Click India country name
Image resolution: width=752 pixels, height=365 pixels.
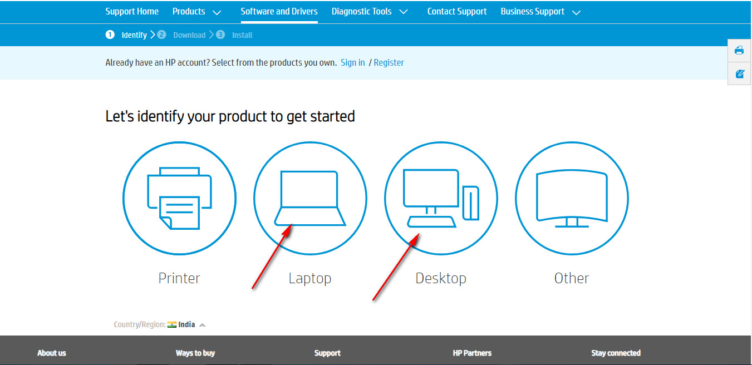[x=186, y=324]
